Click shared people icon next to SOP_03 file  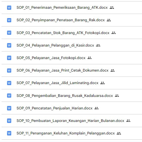click(113, 33)
